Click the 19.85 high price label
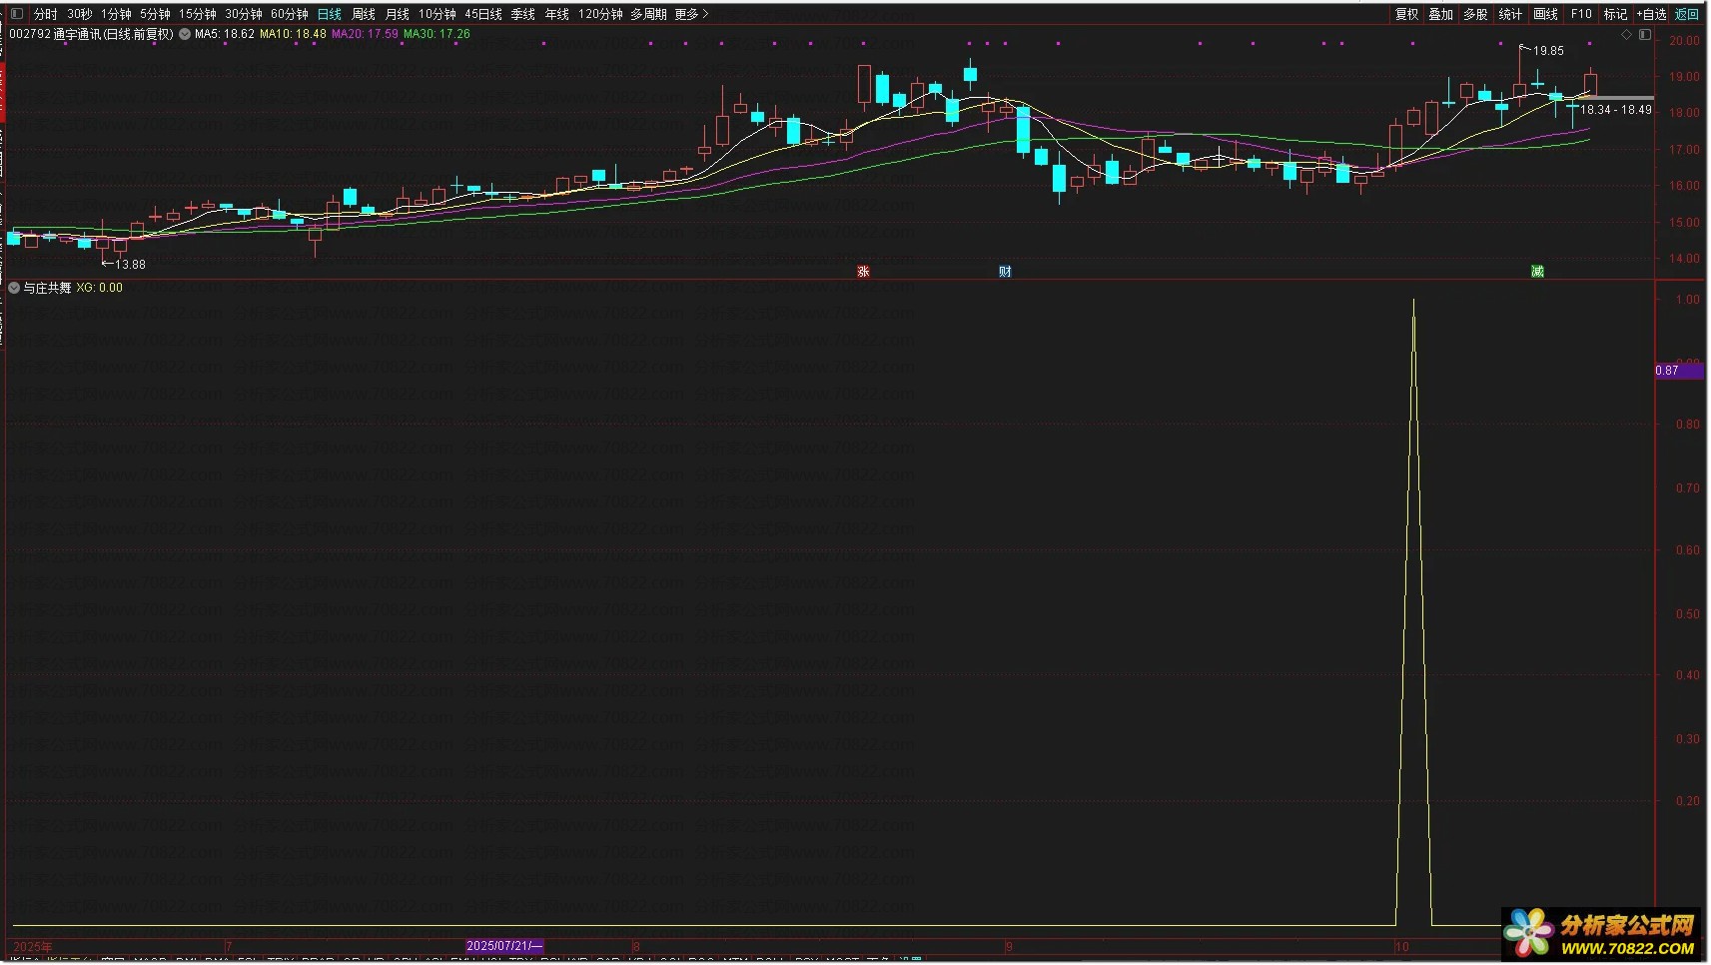 tap(1549, 51)
